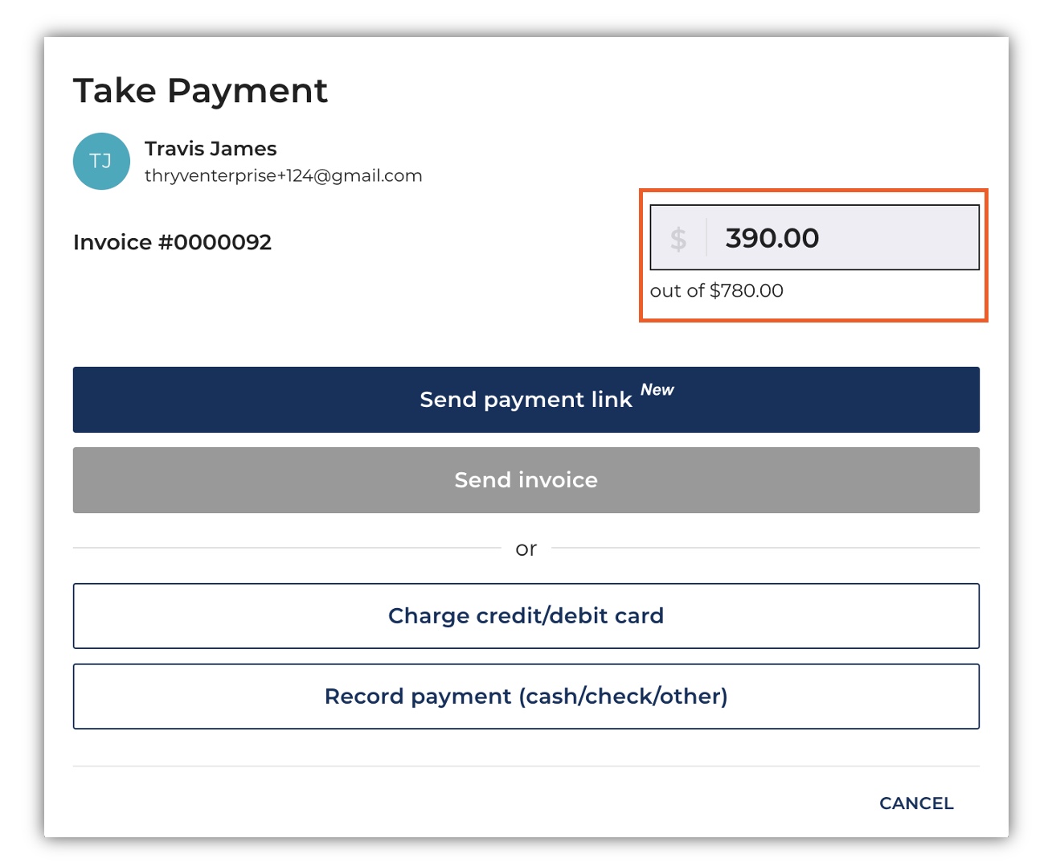1048x867 pixels.
Task: Click the 'out of $780.00' total text
Action: pyautogui.click(x=716, y=290)
